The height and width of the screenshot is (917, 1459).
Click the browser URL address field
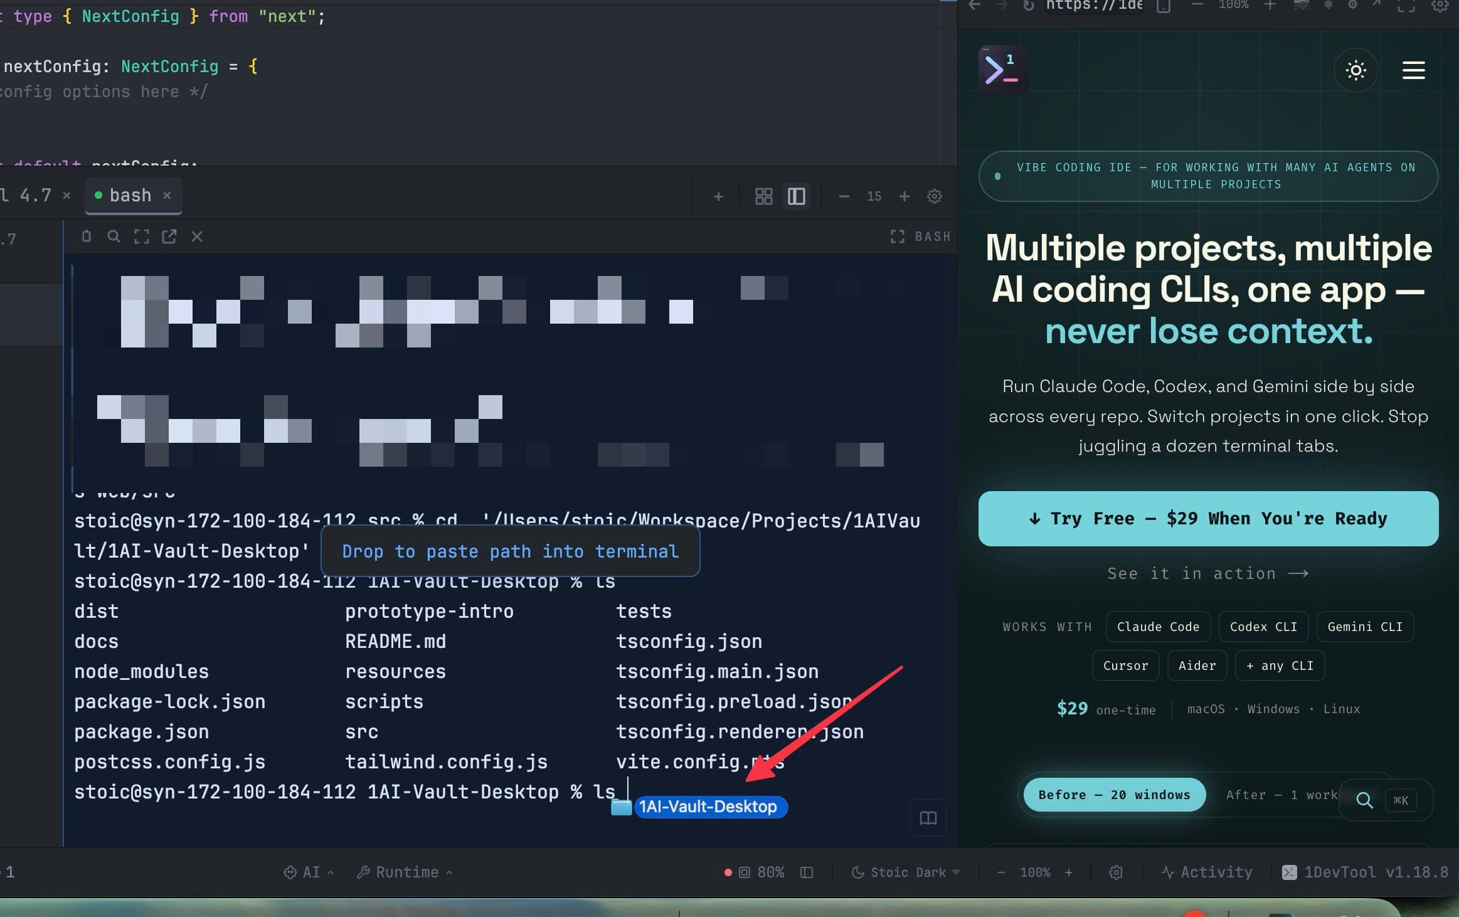pos(1094,5)
